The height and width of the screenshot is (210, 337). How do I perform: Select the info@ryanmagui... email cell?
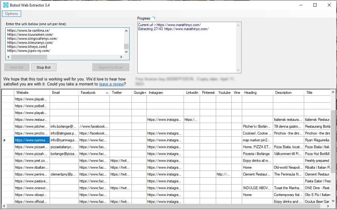pyautogui.click(x=64, y=140)
